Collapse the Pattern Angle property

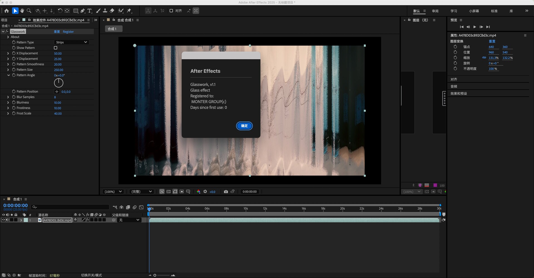8,75
